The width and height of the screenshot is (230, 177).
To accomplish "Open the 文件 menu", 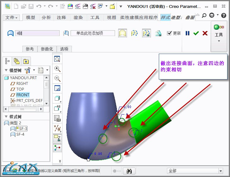I will [x=11, y=18].
